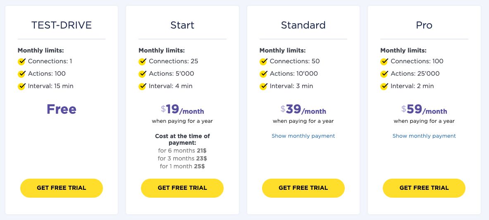This screenshot has width=489, height=220.
Task: Expand Show monthly payment under Pro plan
Action: pyautogui.click(x=424, y=136)
